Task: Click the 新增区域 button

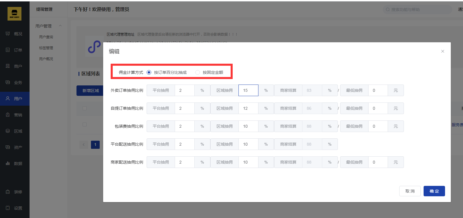Action: tap(90, 91)
